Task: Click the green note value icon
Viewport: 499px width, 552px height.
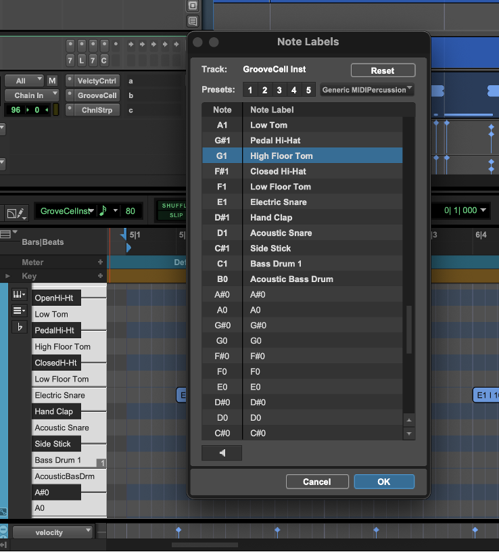Action: [103, 211]
